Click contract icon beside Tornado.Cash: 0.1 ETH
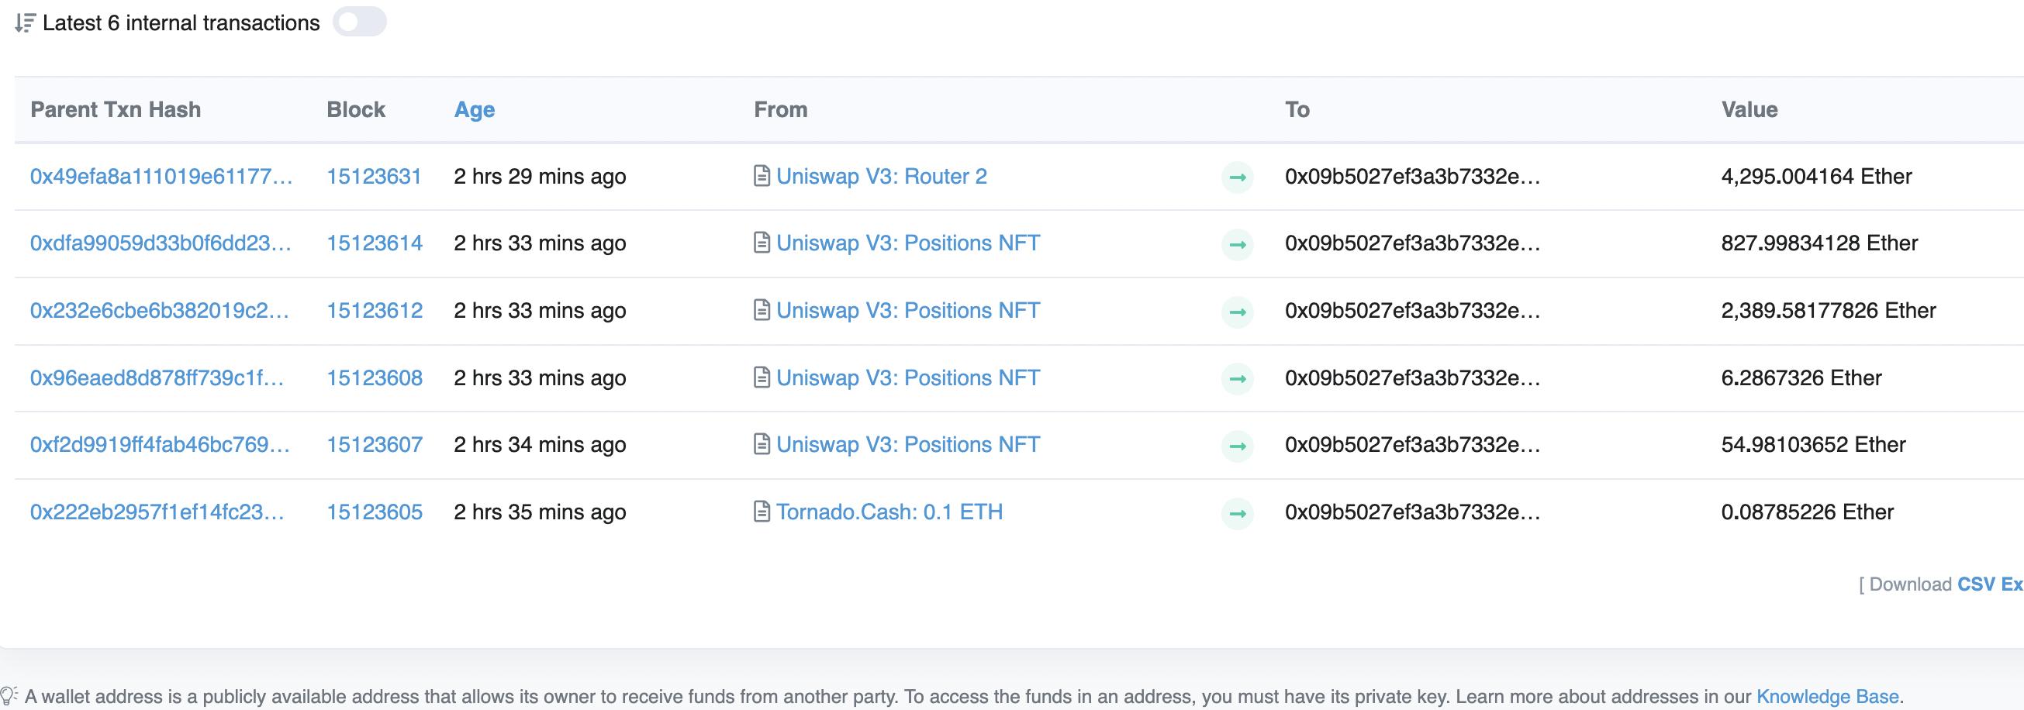2024x710 pixels. (761, 512)
